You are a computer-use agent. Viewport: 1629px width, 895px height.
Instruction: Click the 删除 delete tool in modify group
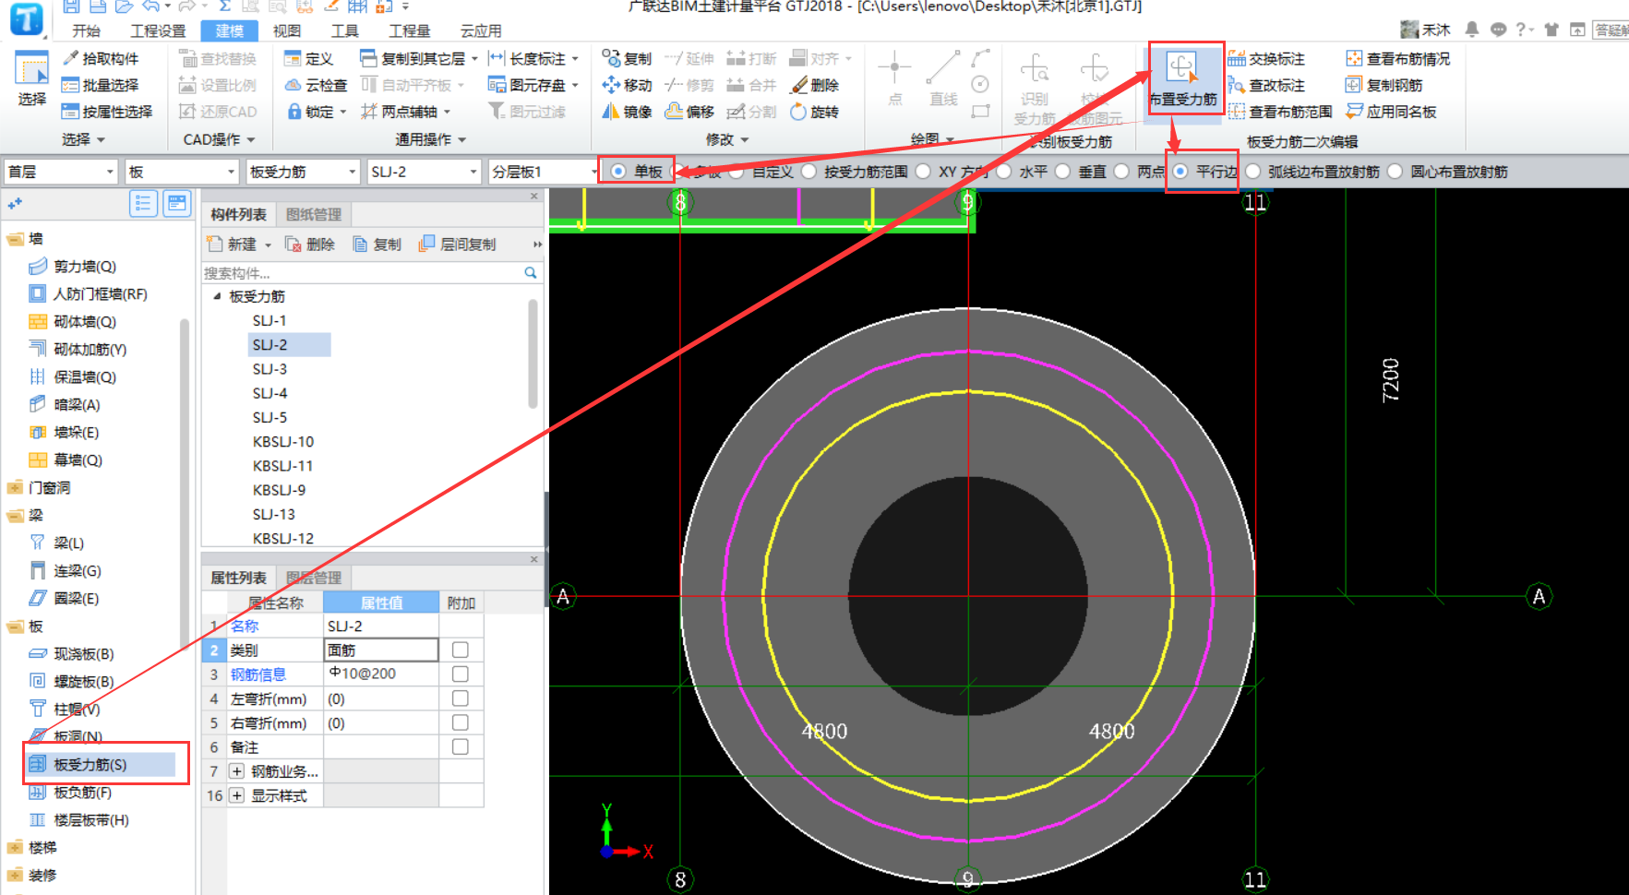point(799,85)
